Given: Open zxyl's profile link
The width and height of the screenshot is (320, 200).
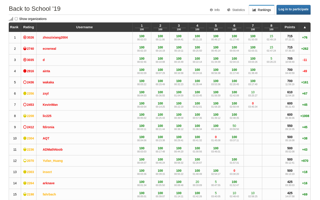Looking at the screenshot, I should click(46, 93).
